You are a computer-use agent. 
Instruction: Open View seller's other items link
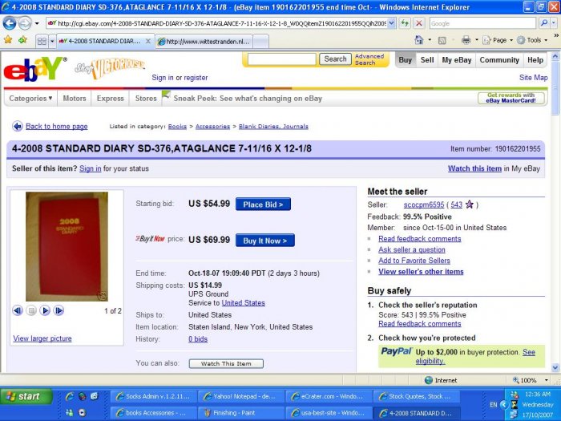click(x=421, y=272)
